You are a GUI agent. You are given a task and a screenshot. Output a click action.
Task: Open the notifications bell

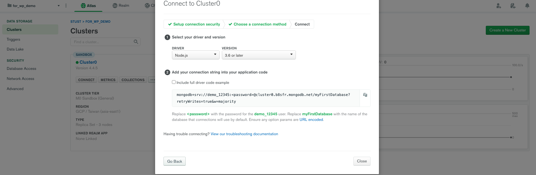pos(527,6)
